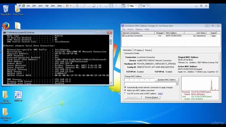Select the Information tab
The width and height of the screenshot is (226, 127).
(x=127, y=50)
